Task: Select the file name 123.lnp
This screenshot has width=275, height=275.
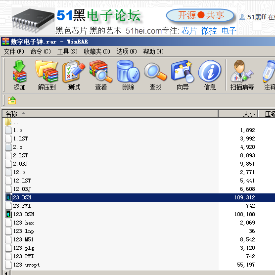Action: [x=24, y=231]
